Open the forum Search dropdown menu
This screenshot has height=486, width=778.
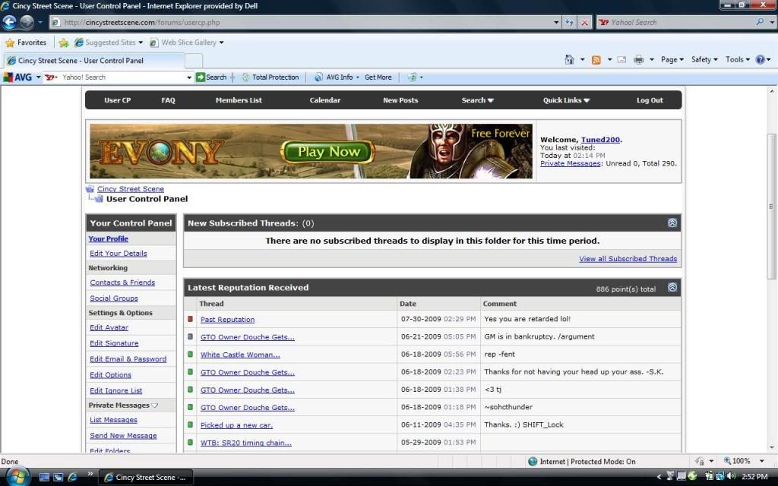click(477, 100)
